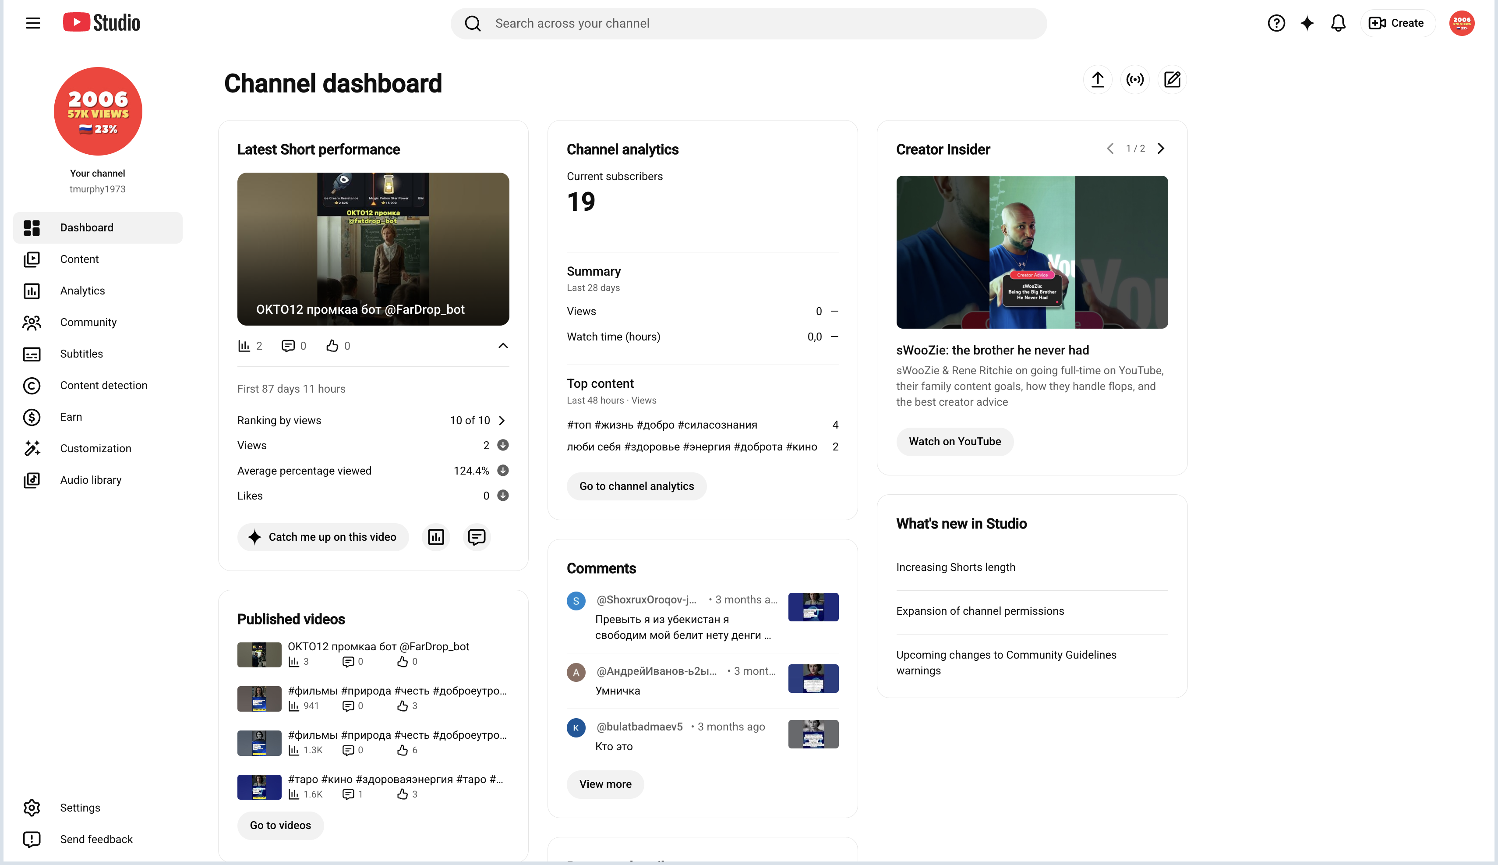Open the Audio library sidebar item
Viewport: 1498px width, 865px height.
pos(98,479)
